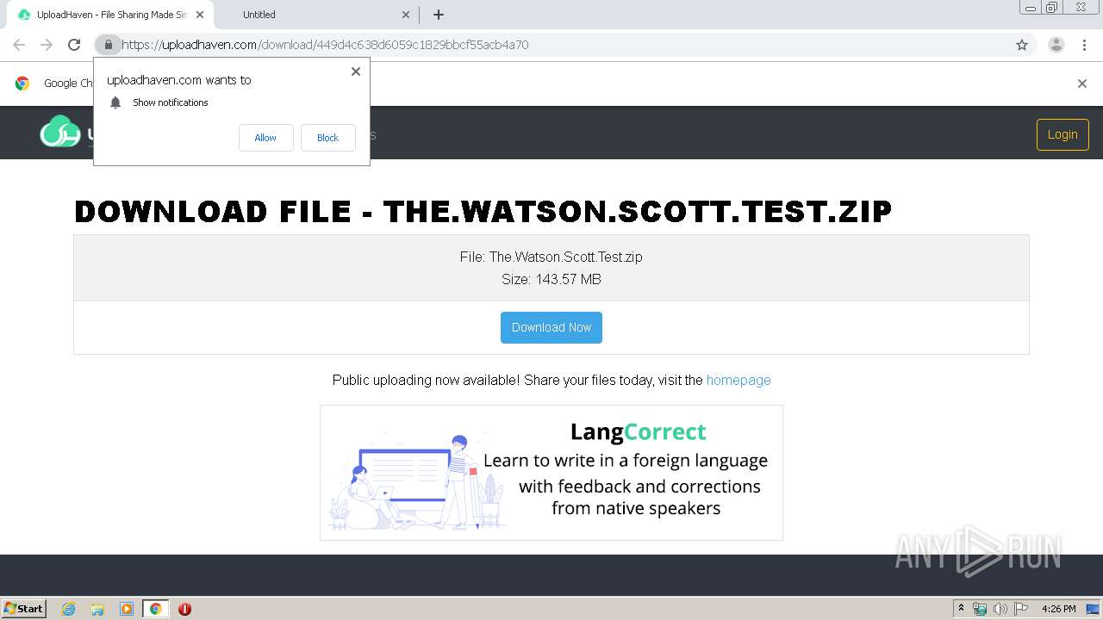This screenshot has width=1103, height=620.
Task: Show hidden tray icons arrow
Action: pyautogui.click(x=961, y=609)
